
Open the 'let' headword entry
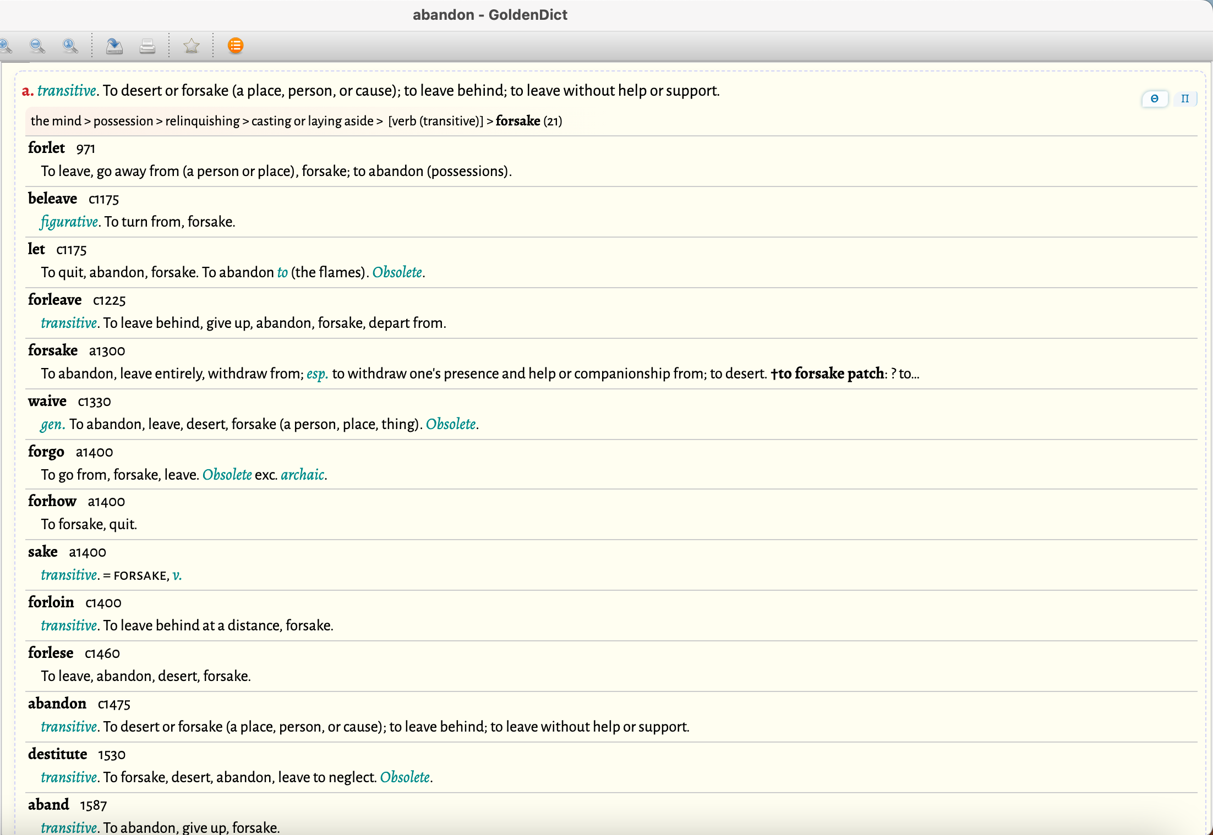(x=36, y=249)
